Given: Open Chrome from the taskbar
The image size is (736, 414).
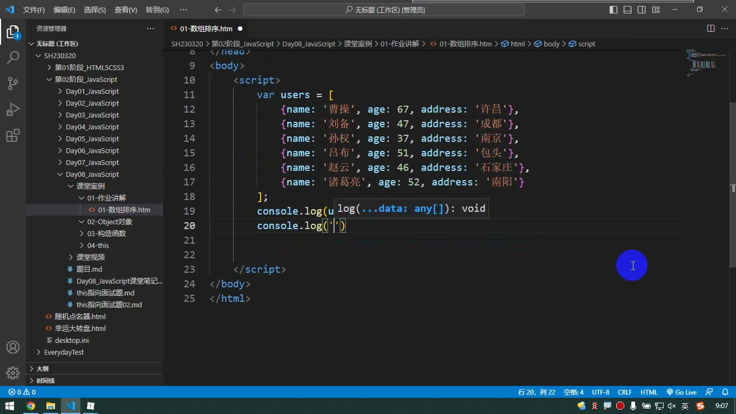Looking at the screenshot, I should click(31, 406).
